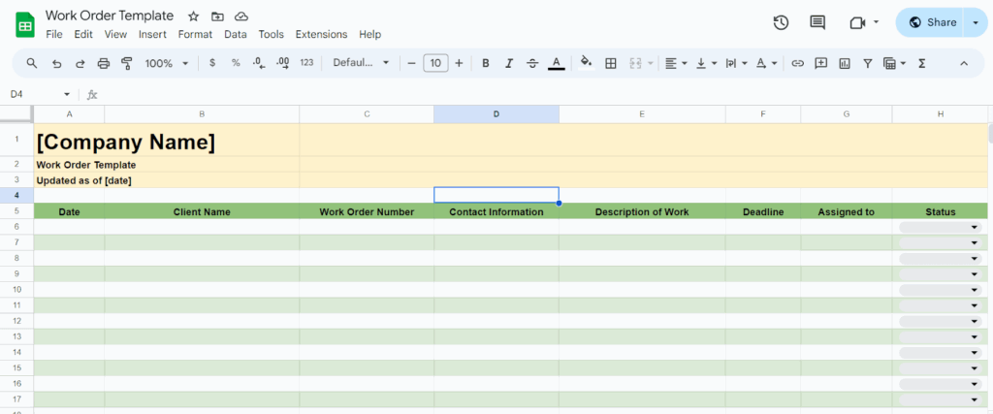Toggle italic formatting
Viewport: 993px width, 414px height.
(x=508, y=63)
